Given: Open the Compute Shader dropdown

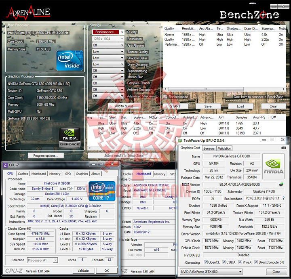Looking at the screenshot, I should pos(108,83).
